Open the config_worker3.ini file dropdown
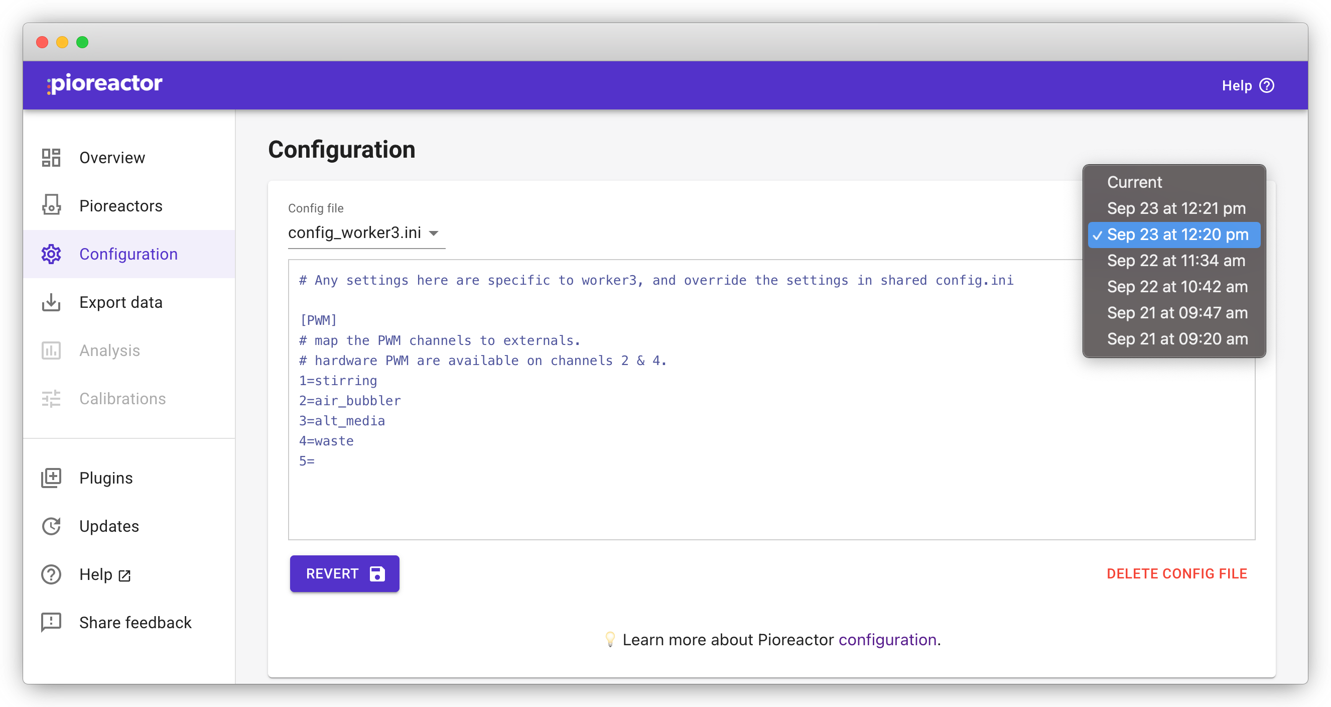 pos(366,233)
